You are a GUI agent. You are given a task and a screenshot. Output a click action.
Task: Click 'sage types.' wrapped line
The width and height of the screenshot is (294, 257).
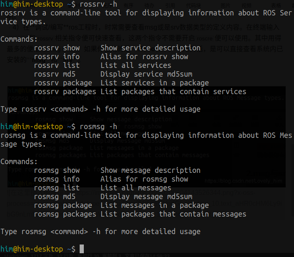tap(23, 144)
